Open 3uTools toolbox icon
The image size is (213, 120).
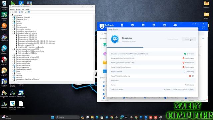point(164,25)
